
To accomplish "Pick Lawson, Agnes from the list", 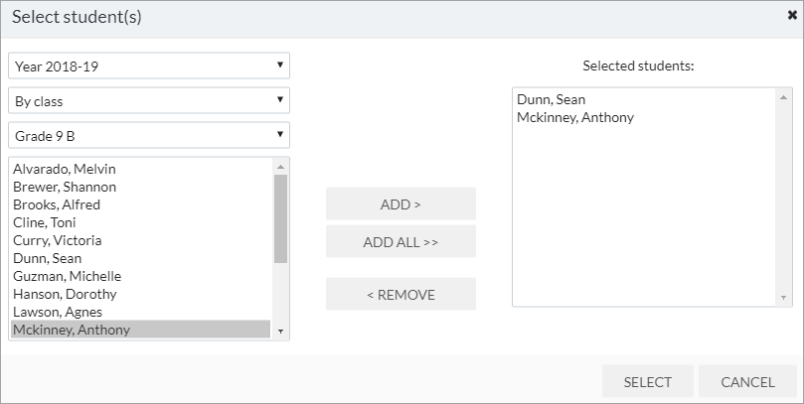I will click(x=140, y=313).
